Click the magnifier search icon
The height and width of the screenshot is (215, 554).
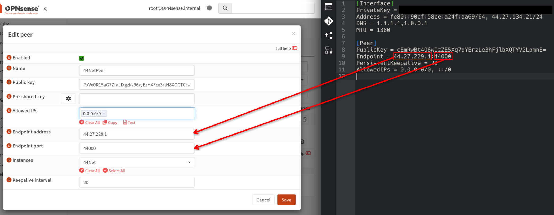click(225, 8)
